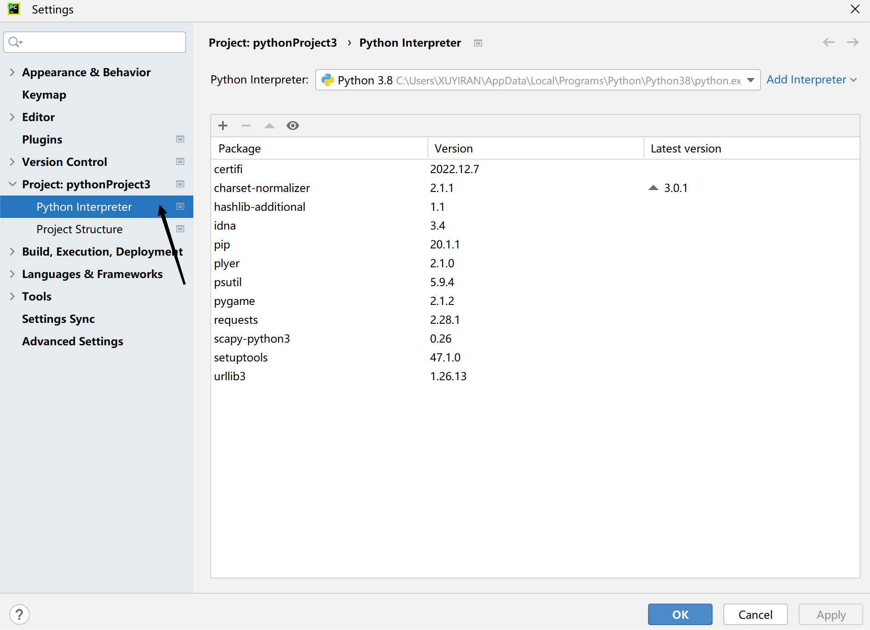
Task: Select the certifi package row
Action: pyautogui.click(x=535, y=169)
